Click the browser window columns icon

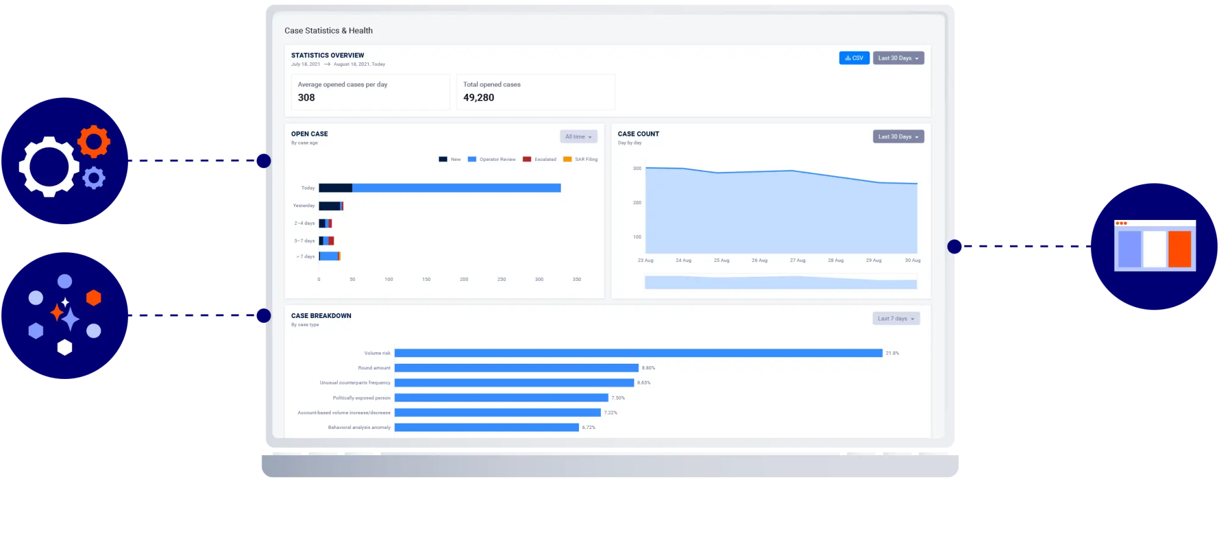[x=1154, y=246]
